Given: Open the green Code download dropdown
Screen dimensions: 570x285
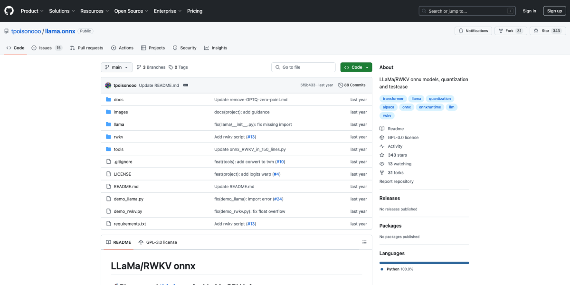Looking at the screenshot, I should click(x=356, y=67).
